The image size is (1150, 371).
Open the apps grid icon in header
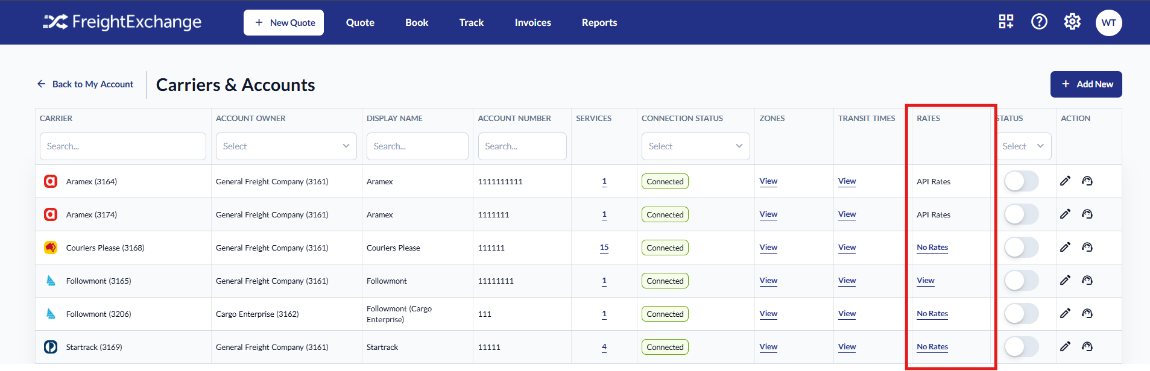coord(1006,22)
